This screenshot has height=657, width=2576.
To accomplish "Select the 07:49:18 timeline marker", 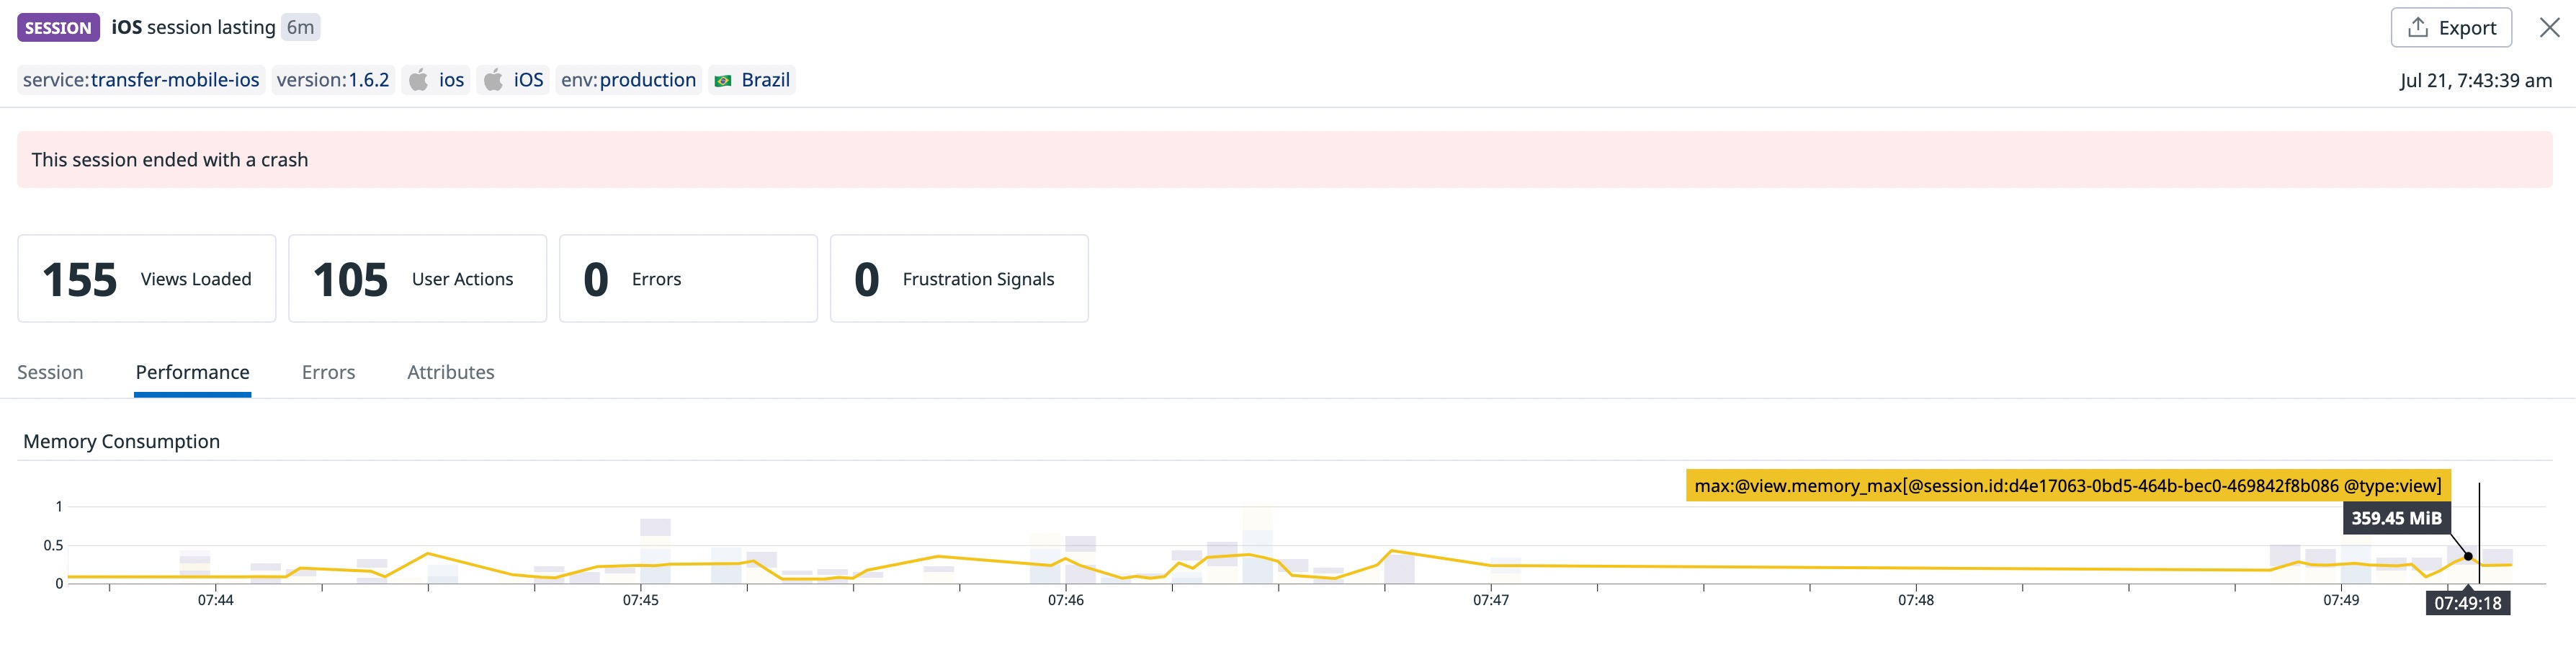I will [x=2468, y=603].
